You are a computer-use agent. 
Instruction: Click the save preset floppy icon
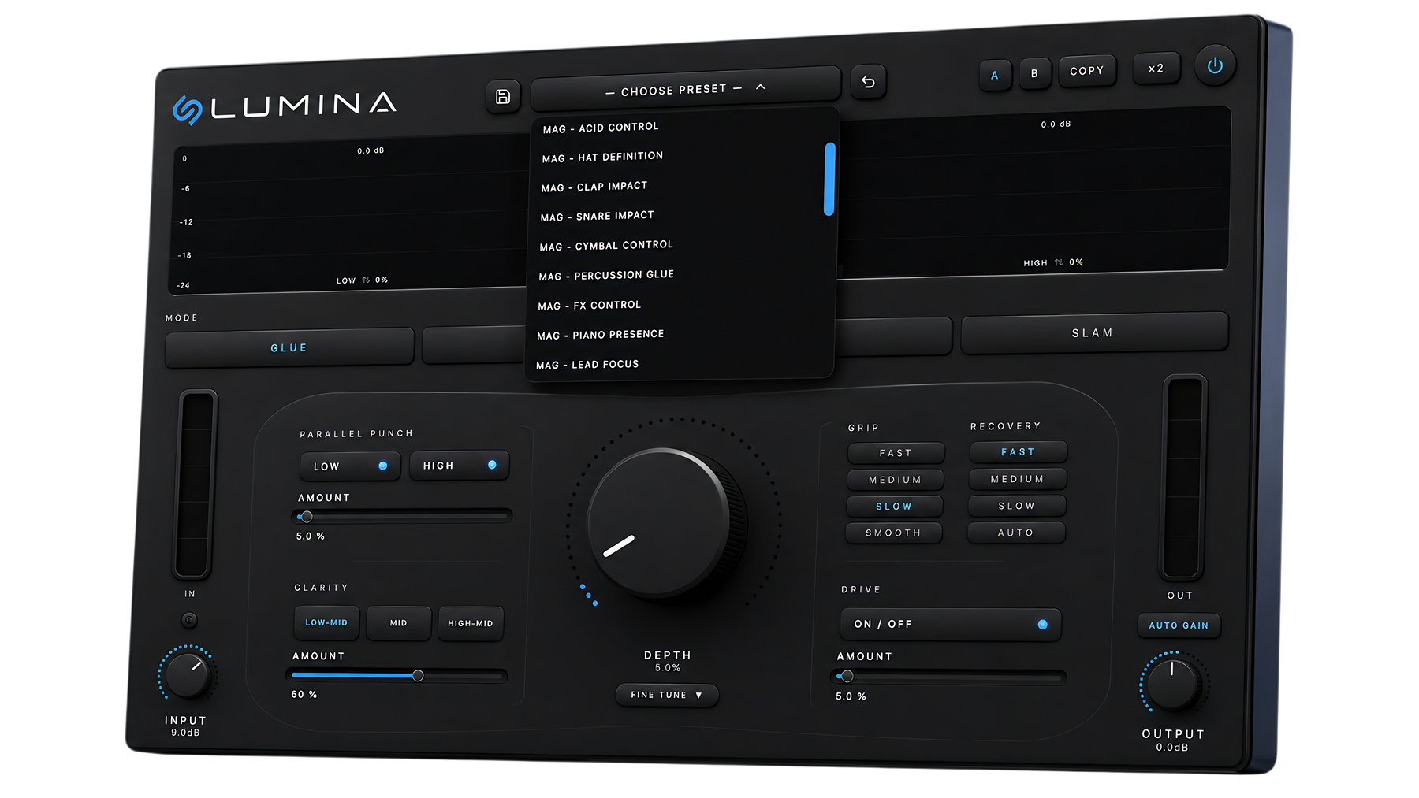[502, 97]
